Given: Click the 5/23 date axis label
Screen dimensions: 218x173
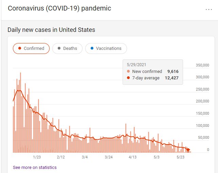Looking at the screenshot, I should pyautogui.click(x=180, y=157).
